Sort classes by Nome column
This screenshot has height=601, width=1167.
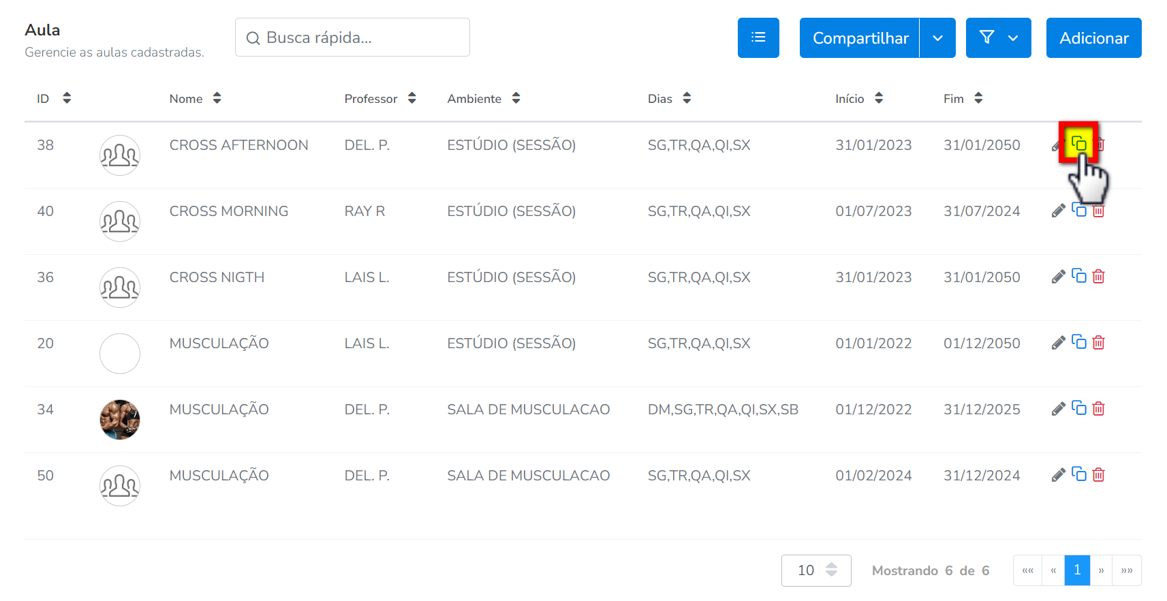217,99
